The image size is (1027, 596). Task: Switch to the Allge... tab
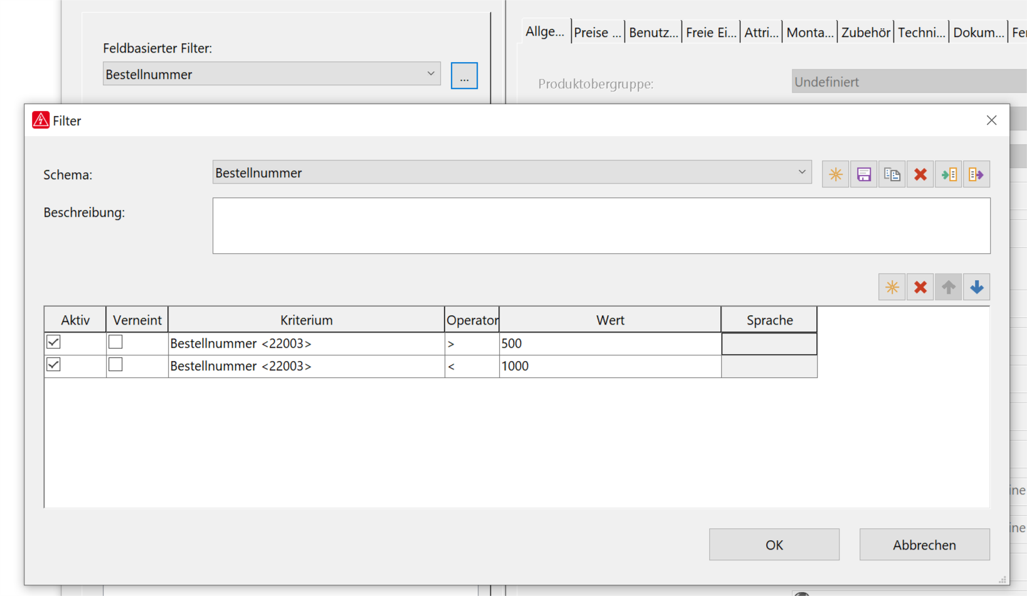(x=545, y=31)
